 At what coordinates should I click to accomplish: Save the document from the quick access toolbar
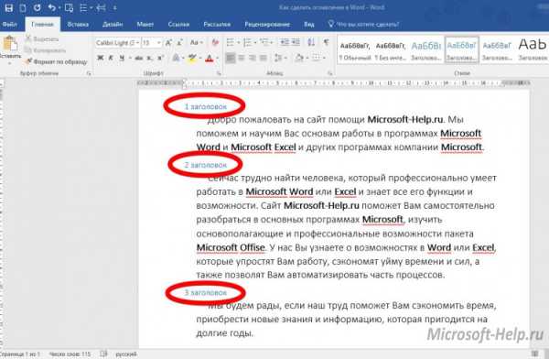[9, 7]
